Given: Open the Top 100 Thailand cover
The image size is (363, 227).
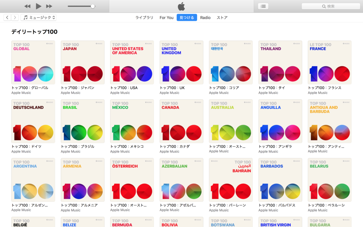Looking at the screenshot, I should tap(280, 62).
